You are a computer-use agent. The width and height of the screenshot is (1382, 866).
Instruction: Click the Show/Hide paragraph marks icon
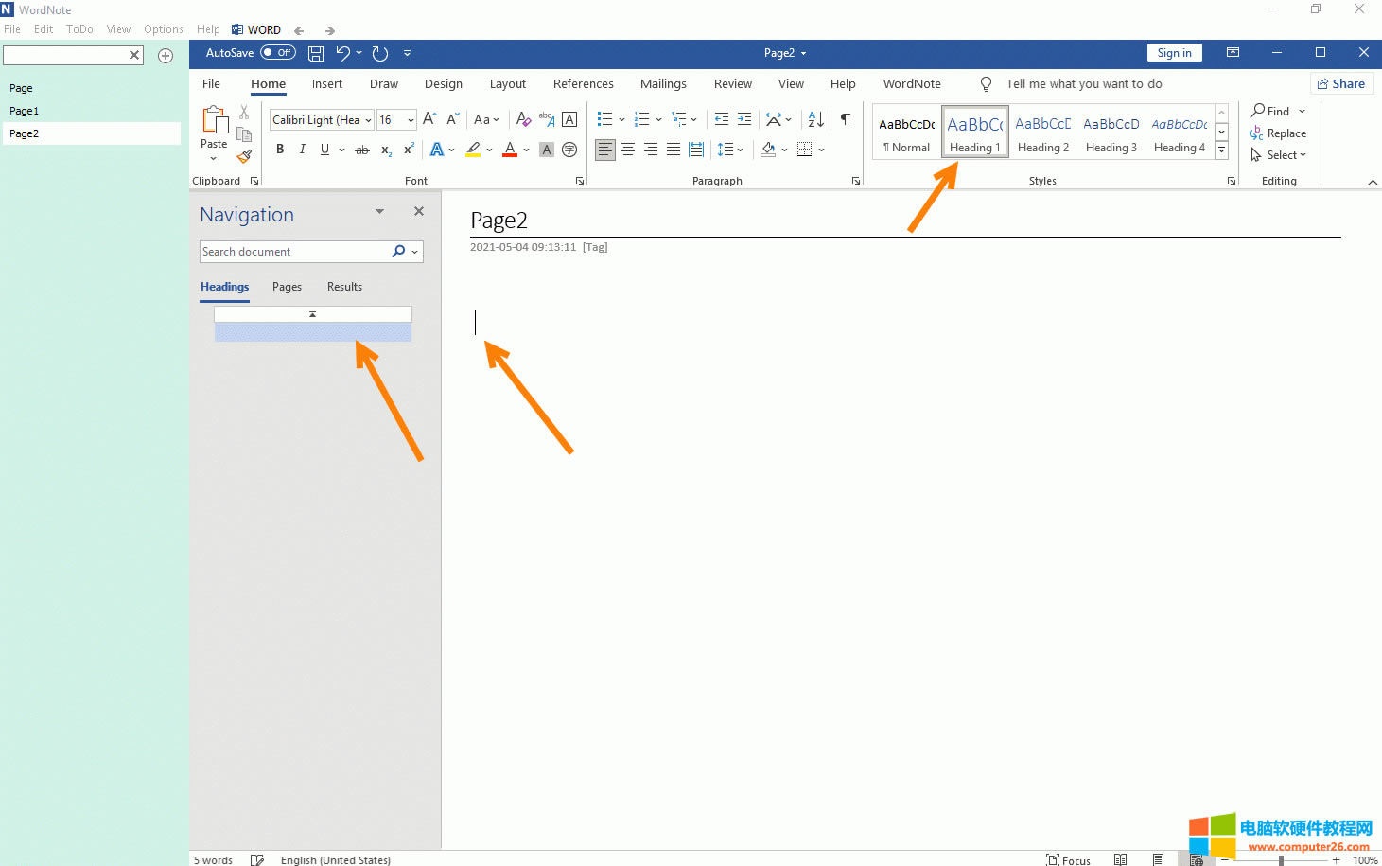point(845,119)
